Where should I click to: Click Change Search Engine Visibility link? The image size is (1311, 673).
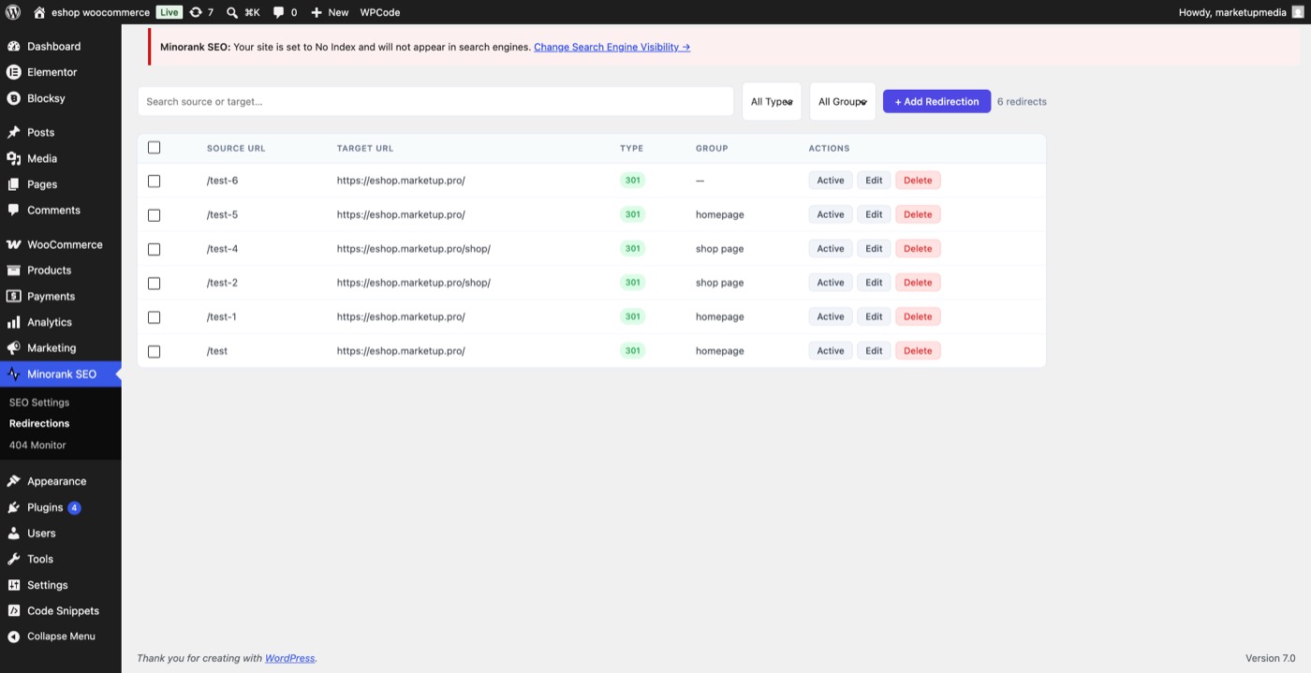click(x=611, y=47)
